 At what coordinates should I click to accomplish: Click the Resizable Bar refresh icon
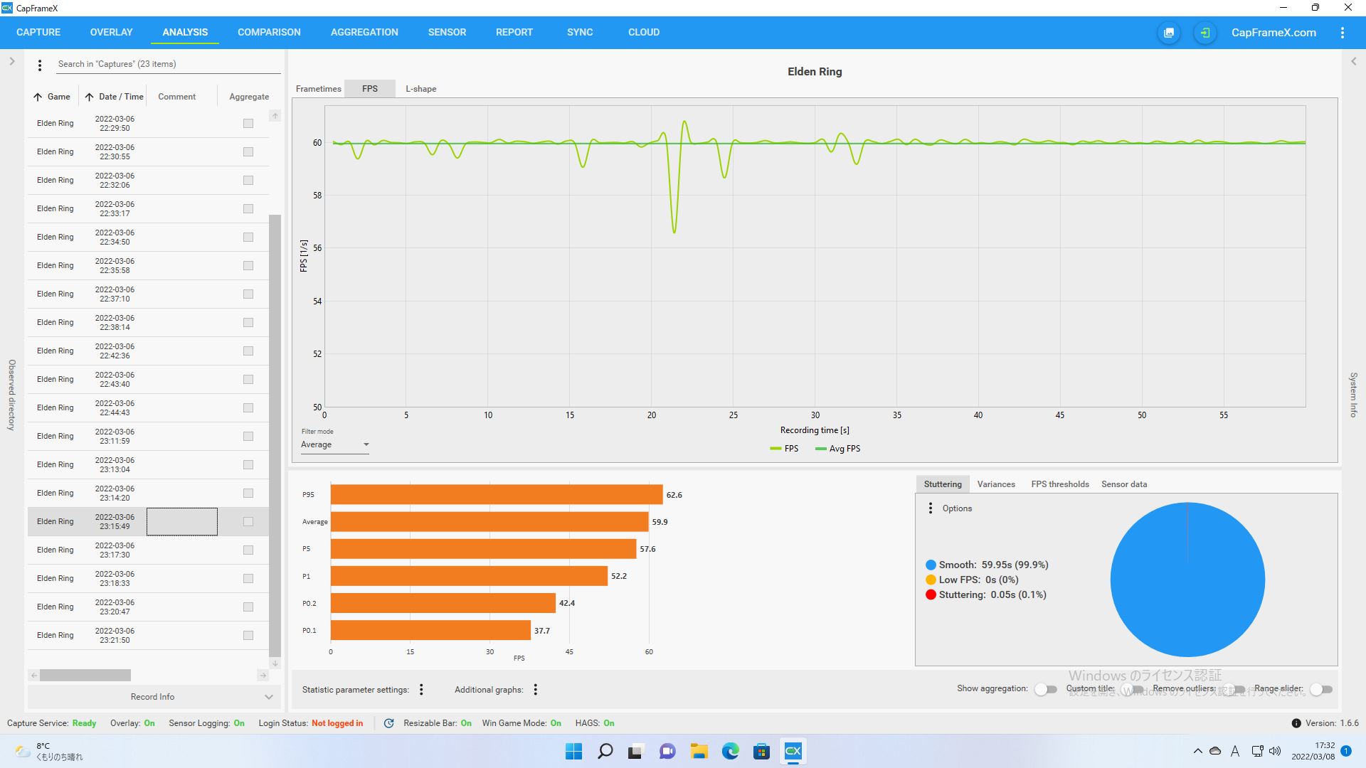click(x=388, y=723)
